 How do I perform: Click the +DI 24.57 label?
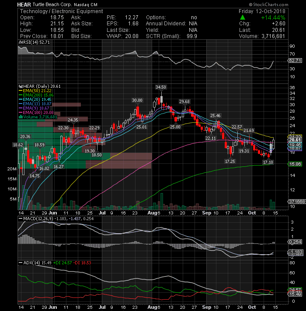click(63, 263)
